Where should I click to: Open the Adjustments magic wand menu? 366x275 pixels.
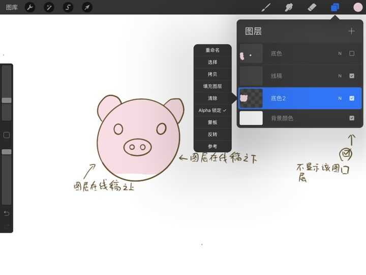tap(49, 7)
